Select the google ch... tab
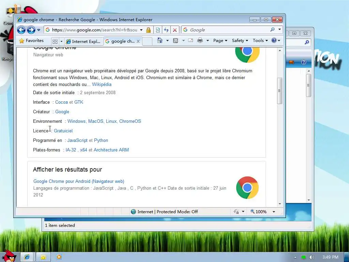Screen dimensions: 349x262 click(x=120, y=41)
